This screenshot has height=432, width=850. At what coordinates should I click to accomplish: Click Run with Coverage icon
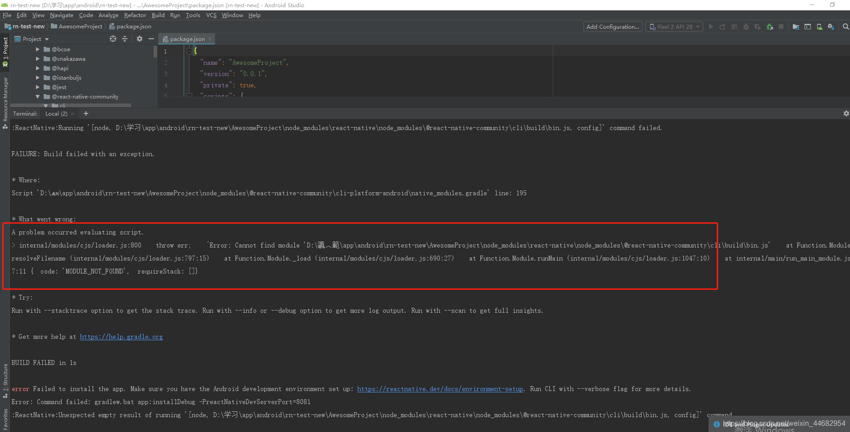click(758, 27)
